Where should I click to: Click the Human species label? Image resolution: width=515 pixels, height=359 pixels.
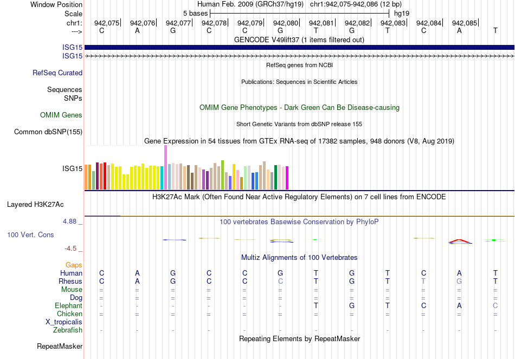[71, 273]
